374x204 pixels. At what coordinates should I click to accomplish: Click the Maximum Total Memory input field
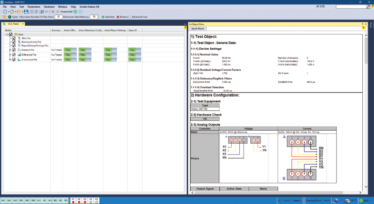coord(94,17)
